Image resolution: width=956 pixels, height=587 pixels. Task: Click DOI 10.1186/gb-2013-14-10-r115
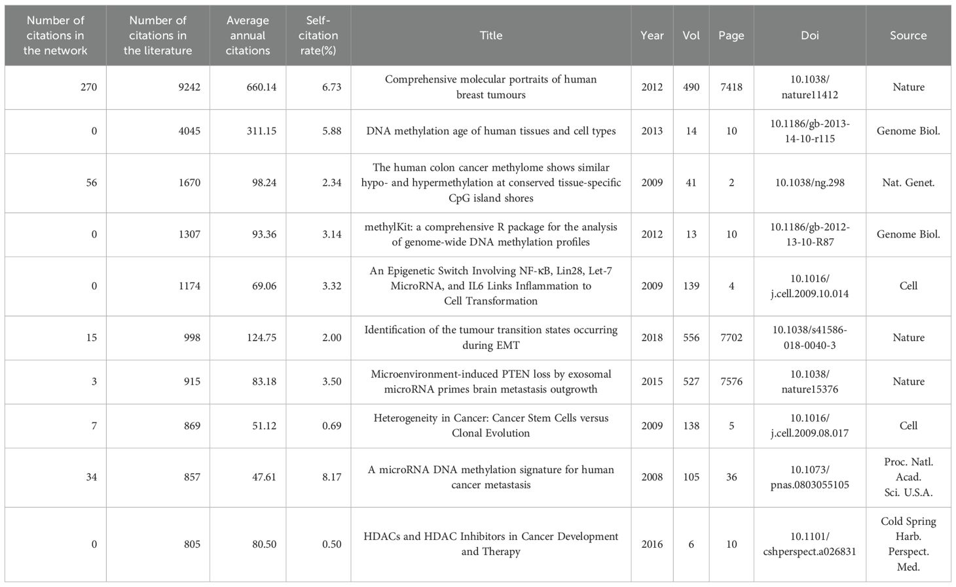pyautogui.click(x=810, y=131)
